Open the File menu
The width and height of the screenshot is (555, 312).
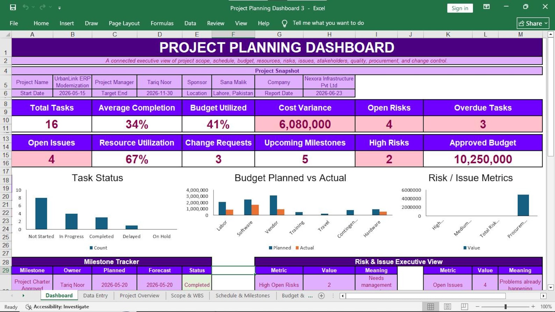click(14, 23)
